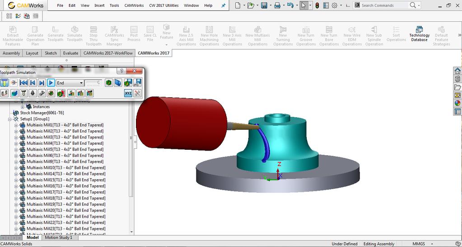The width and height of the screenshot is (462, 247).
Task: Click the MMGS units entry in the status bar
Action: (418, 244)
